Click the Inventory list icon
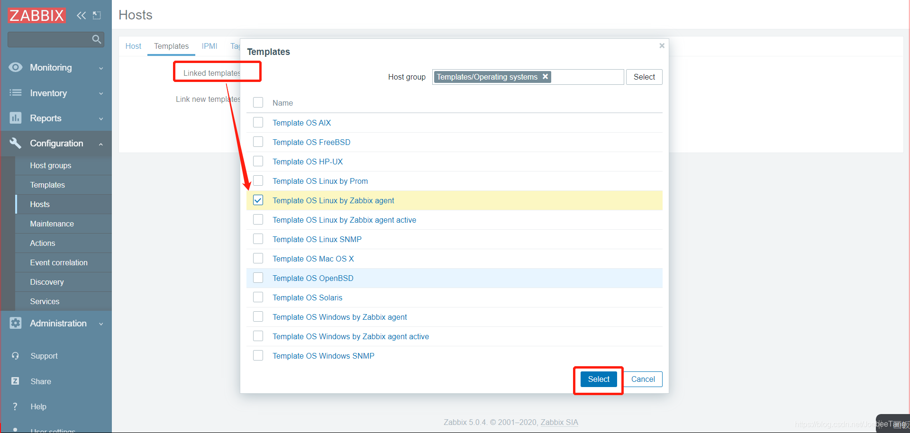Image resolution: width=910 pixels, height=433 pixels. click(16, 93)
